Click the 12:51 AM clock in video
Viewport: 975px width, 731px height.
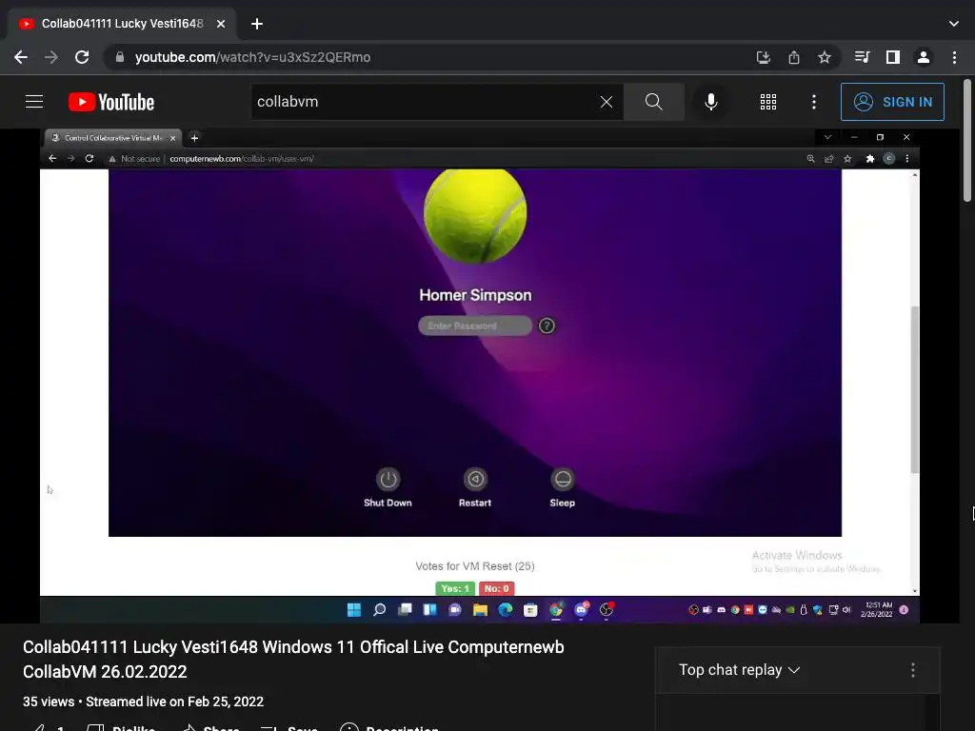click(x=877, y=610)
